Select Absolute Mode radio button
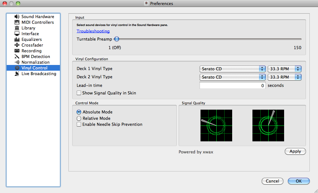Viewport: 318px width, 193px height. [79, 112]
